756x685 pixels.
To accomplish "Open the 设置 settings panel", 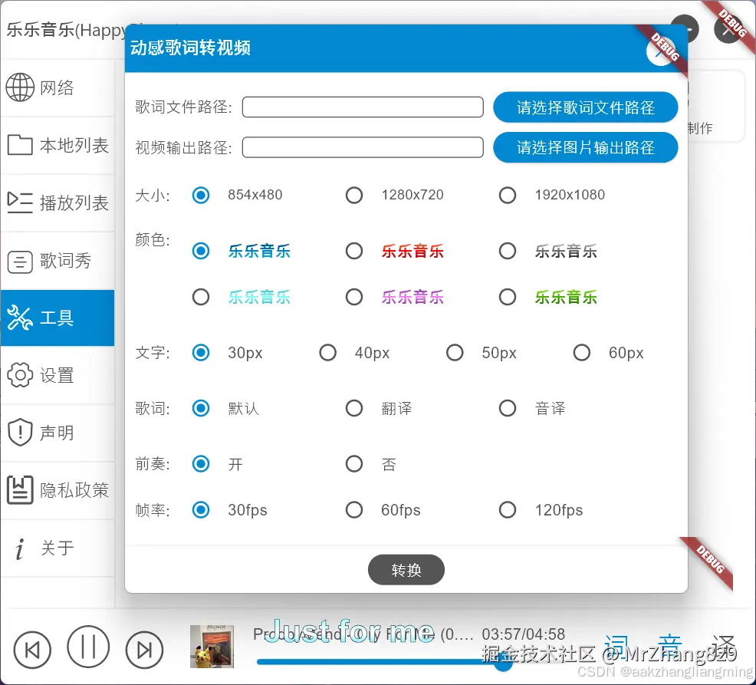I will pos(58,375).
